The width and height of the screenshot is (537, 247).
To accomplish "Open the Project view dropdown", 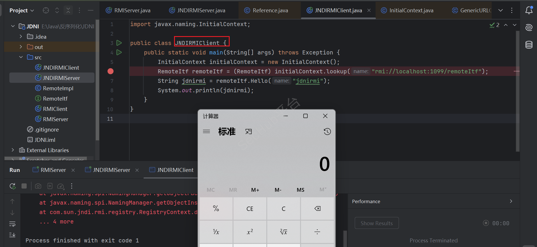I will (22, 10).
